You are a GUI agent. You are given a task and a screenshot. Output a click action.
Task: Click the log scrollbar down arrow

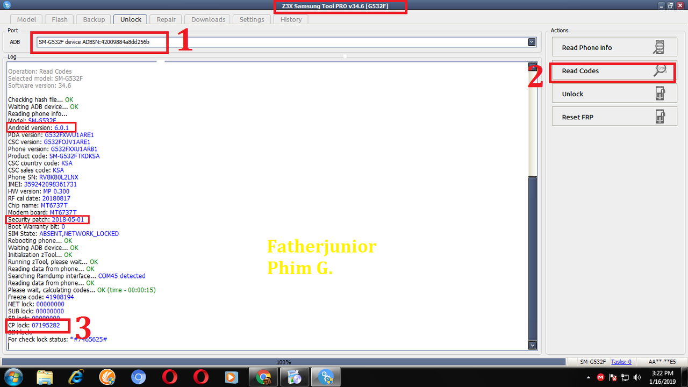point(533,345)
